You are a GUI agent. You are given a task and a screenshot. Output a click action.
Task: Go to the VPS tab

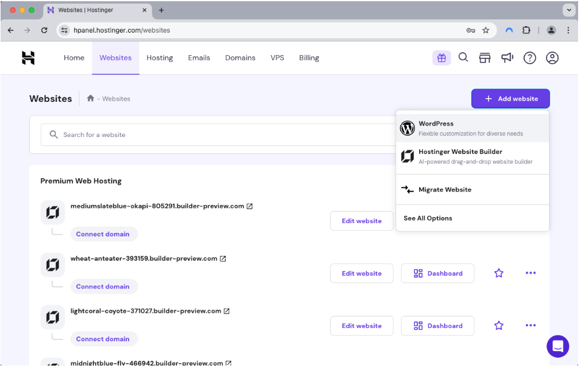(x=277, y=58)
